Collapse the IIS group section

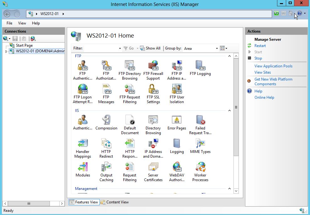[229, 111]
